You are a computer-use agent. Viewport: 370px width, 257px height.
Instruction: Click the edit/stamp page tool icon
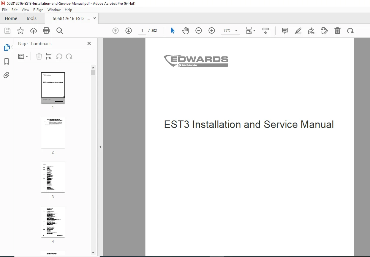pos(324,31)
